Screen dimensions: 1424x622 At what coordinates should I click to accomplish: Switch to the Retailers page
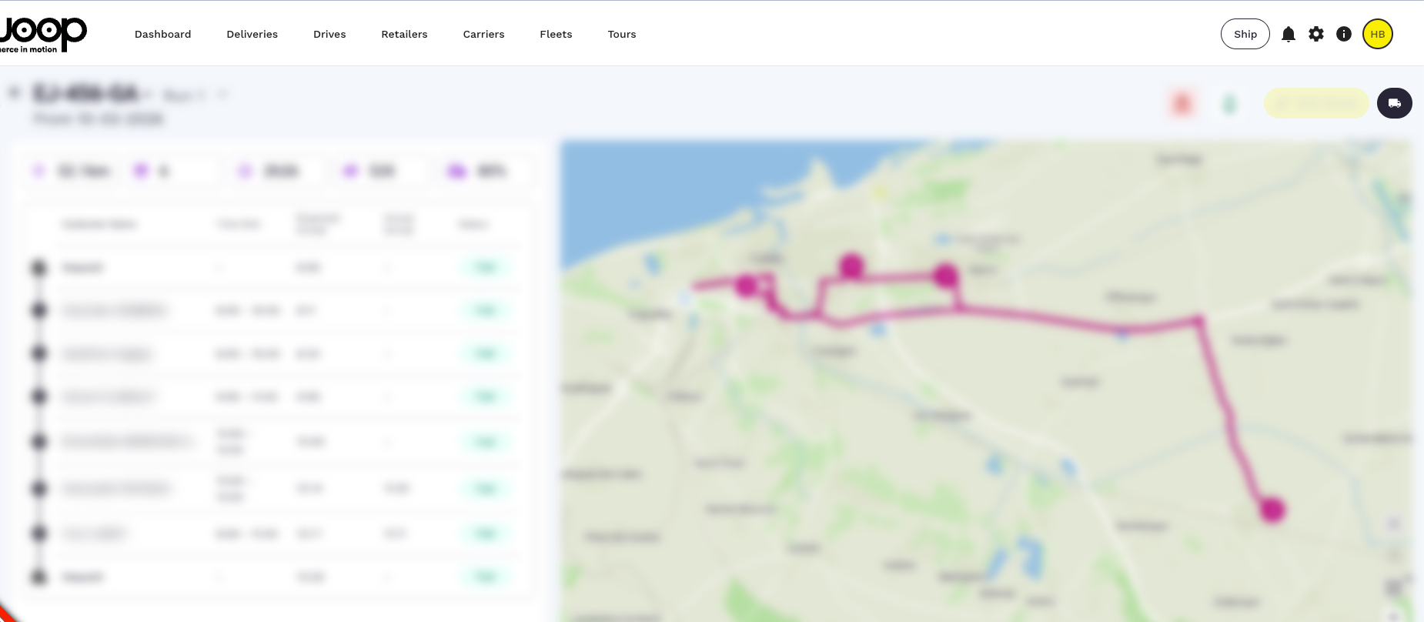pos(404,35)
